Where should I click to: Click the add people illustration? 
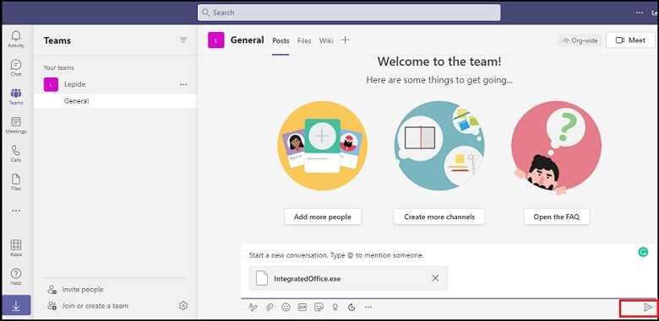click(x=323, y=146)
